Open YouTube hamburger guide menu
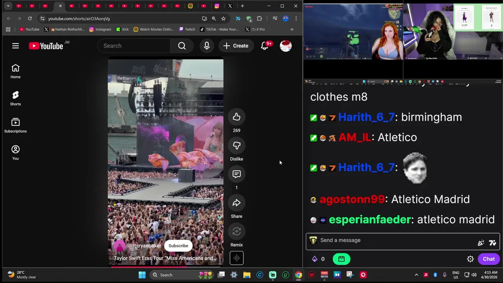Image resolution: width=503 pixels, height=283 pixels. pos(15,46)
